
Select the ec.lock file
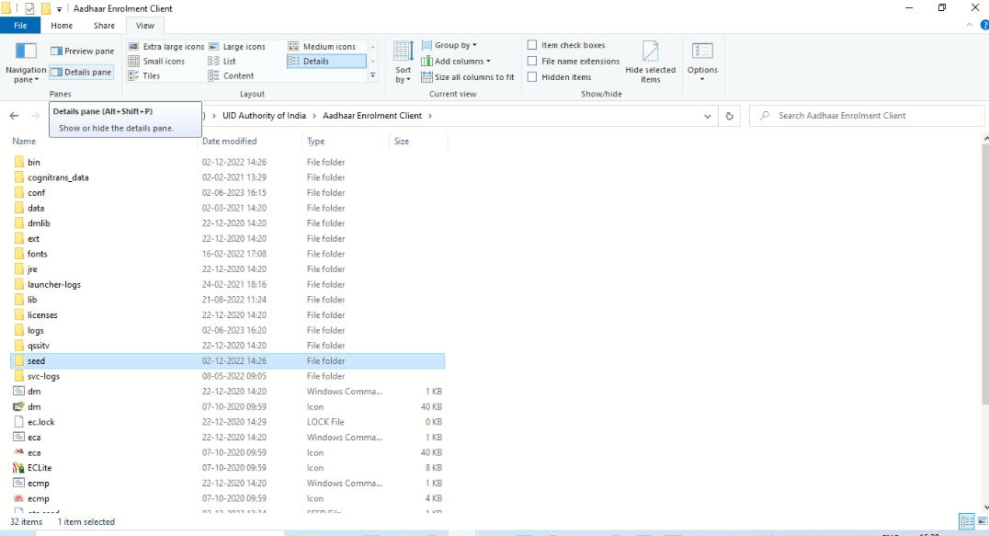pos(228,422)
